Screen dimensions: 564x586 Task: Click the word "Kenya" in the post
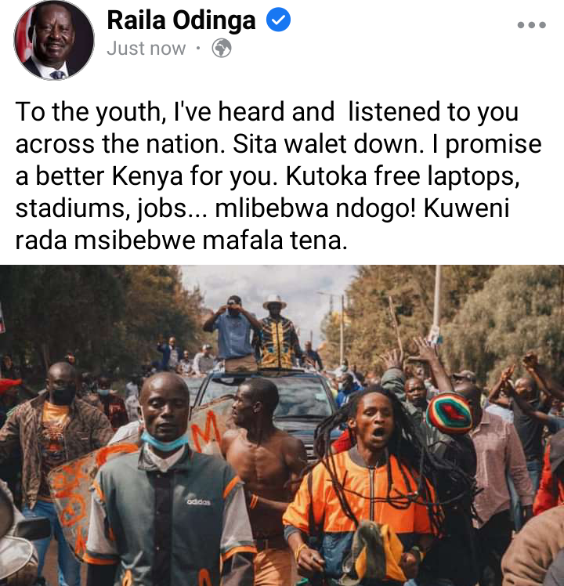click(147, 176)
